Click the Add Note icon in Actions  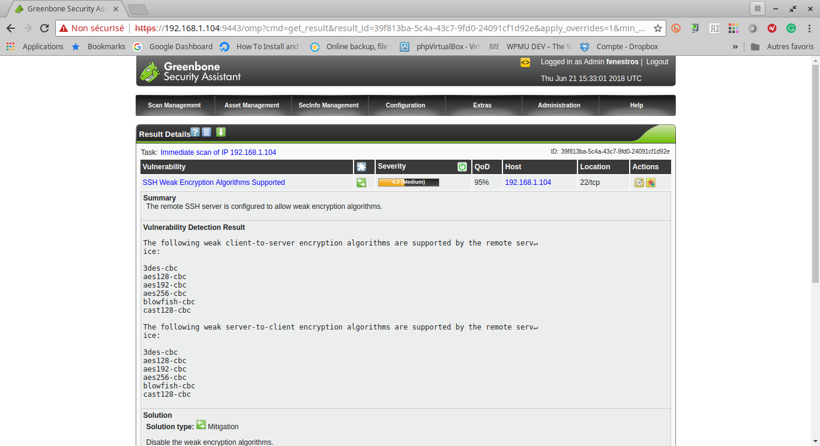coord(639,182)
